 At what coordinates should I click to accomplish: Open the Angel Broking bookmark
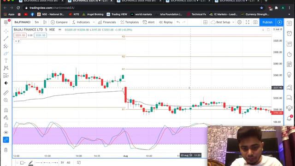click(93, 14)
